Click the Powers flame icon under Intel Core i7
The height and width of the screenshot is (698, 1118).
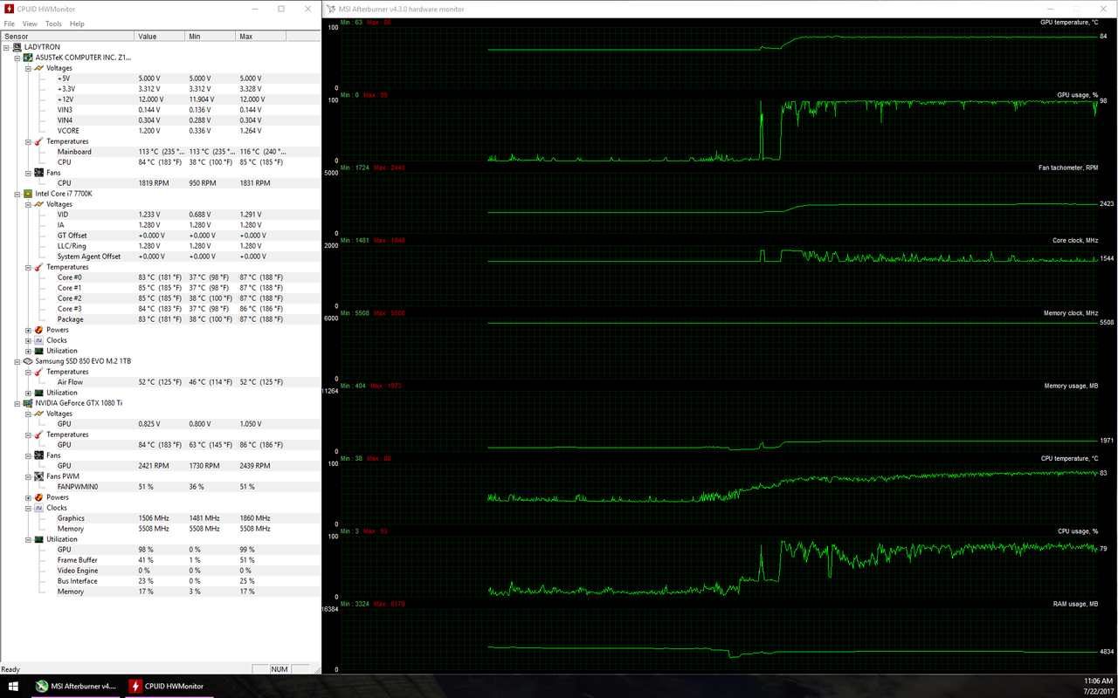pos(38,330)
